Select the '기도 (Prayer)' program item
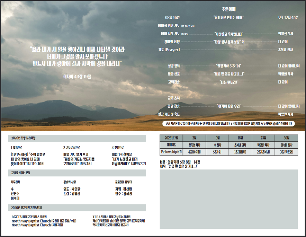Image resolution: width=306 pixels, height=237 pixels. [x=169, y=50]
